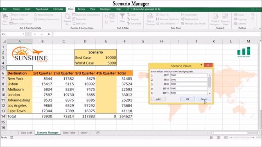This screenshot has width=262, height=147.
Task: Collapse the ribbon with chevron
Action: pos(260,28)
